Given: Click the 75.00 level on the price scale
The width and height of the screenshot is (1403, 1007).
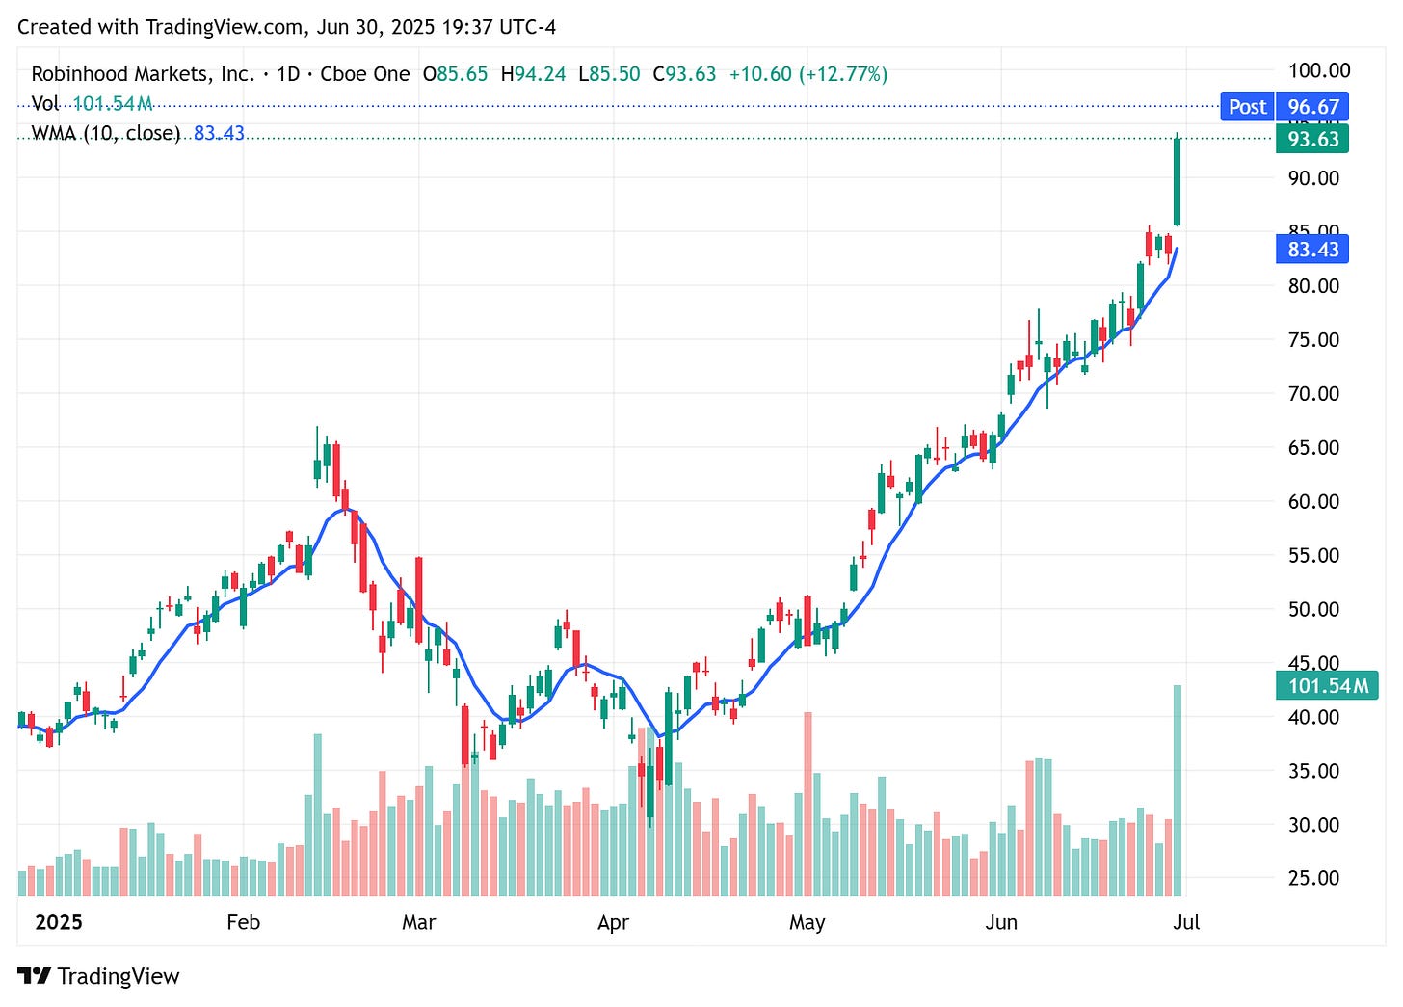Looking at the screenshot, I should pos(1316,339).
